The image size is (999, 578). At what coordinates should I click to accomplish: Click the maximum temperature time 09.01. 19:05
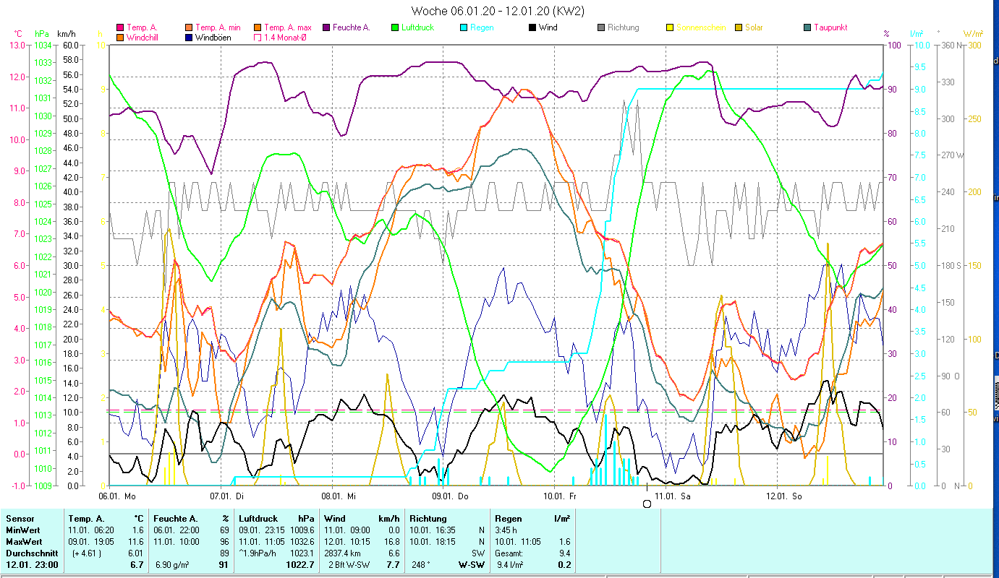point(92,542)
